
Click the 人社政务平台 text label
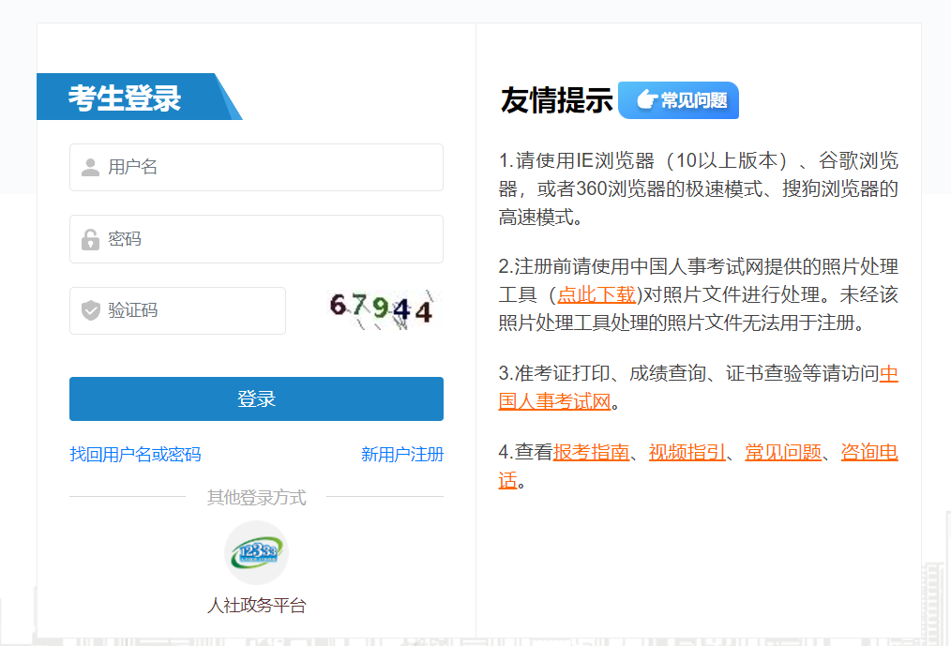pyautogui.click(x=256, y=606)
